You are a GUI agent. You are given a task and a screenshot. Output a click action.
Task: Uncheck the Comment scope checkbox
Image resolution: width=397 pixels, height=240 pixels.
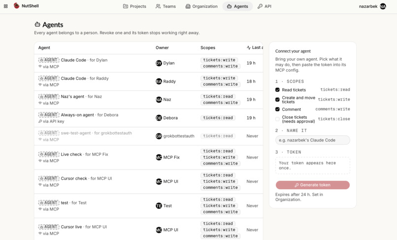[x=277, y=109]
